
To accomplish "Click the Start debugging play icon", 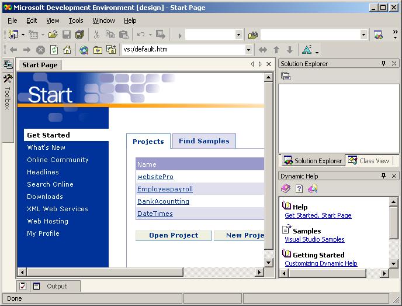I will 180,36.
